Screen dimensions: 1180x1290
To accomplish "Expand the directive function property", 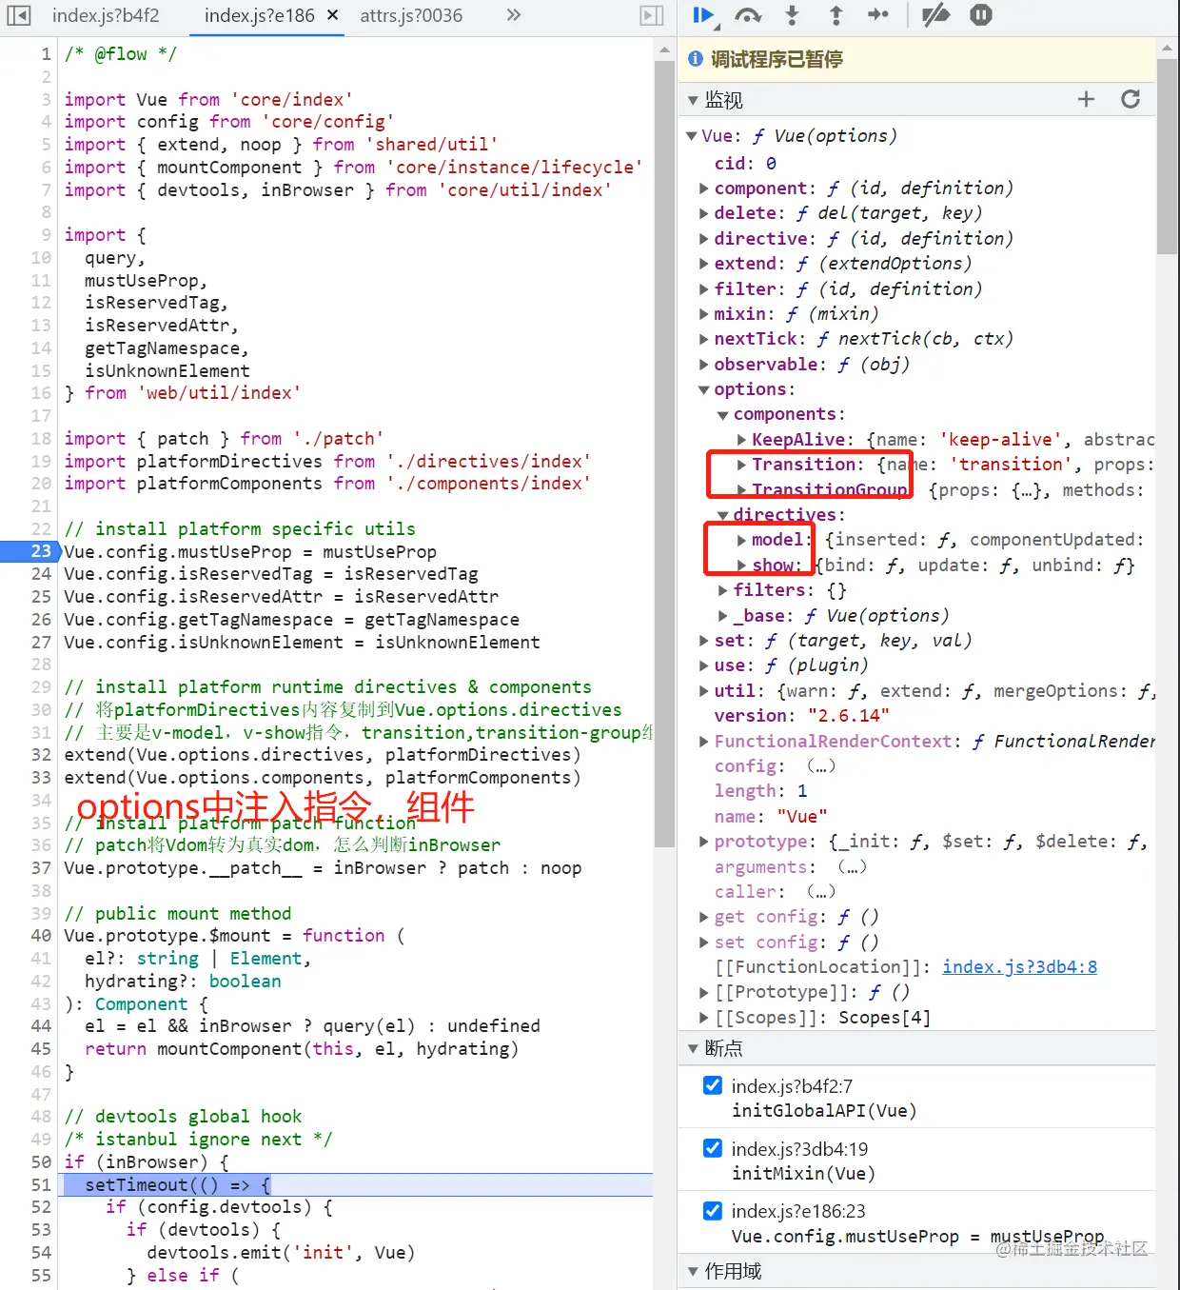I will click(x=704, y=239).
